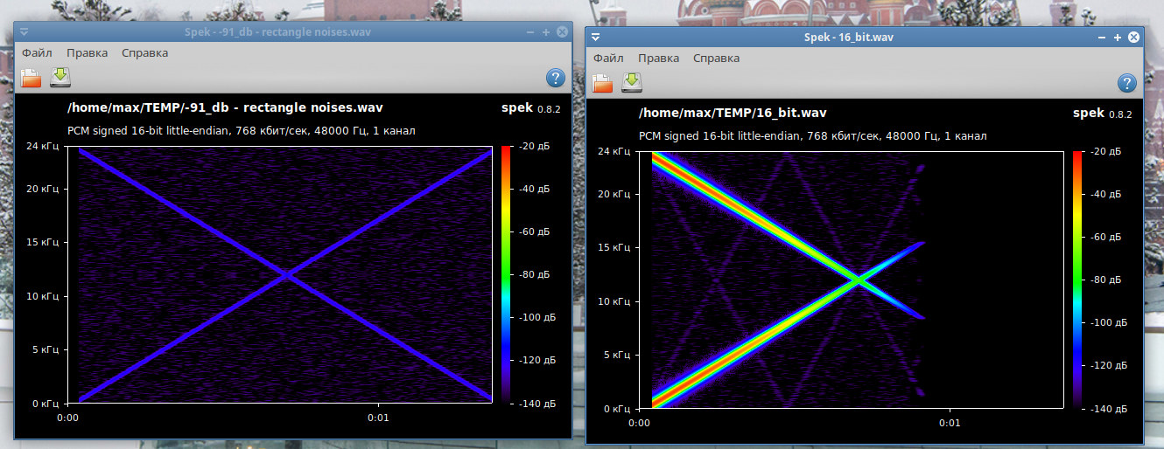Click '0:01' time label in 16_bit.wav window

950,423
